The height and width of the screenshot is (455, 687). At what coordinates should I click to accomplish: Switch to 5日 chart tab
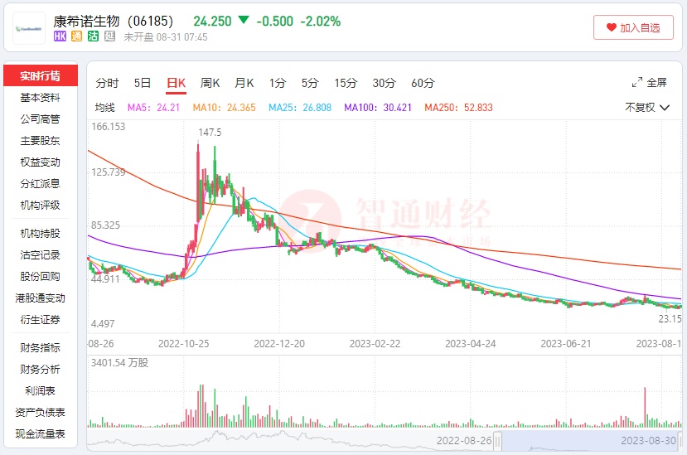coord(143,83)
